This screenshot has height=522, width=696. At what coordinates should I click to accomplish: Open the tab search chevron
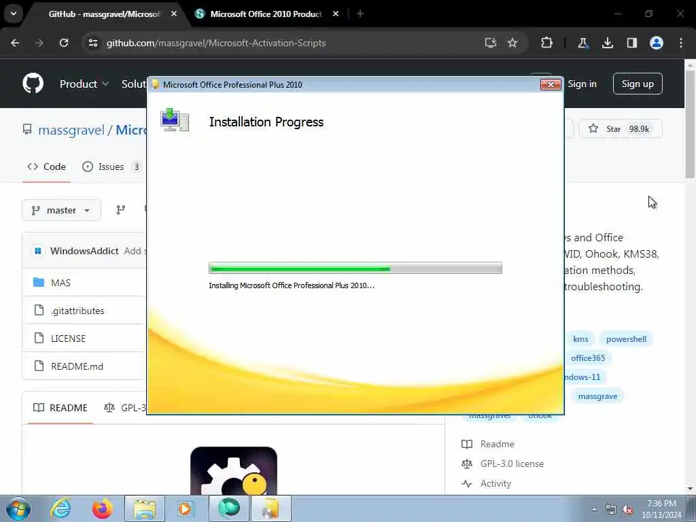tap(14, 14)
